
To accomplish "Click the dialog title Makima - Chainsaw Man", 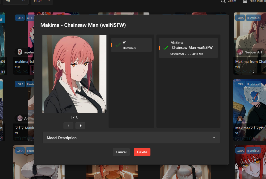I will tap(83, 25).
